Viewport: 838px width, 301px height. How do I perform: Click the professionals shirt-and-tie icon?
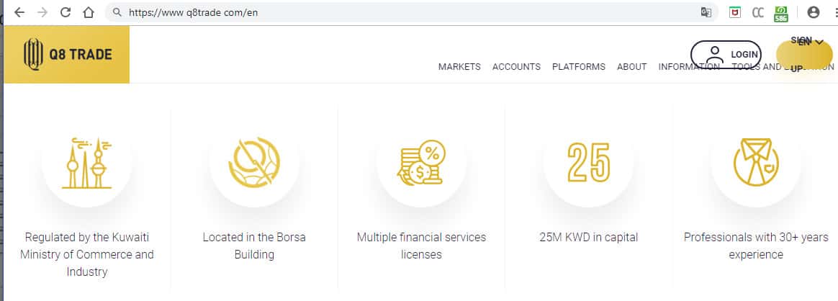(x=755, y=162)
